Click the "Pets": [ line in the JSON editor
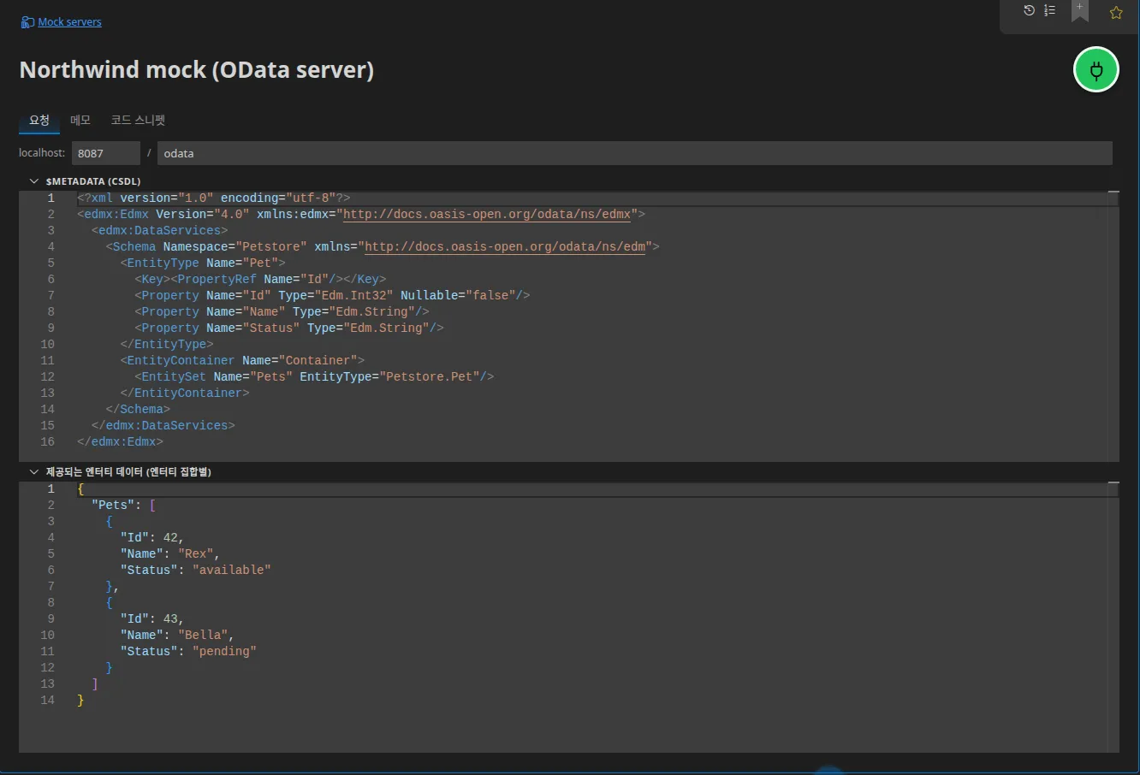Screen dimensions: 1140x775 pyautogui.click(x=123, y=505)
